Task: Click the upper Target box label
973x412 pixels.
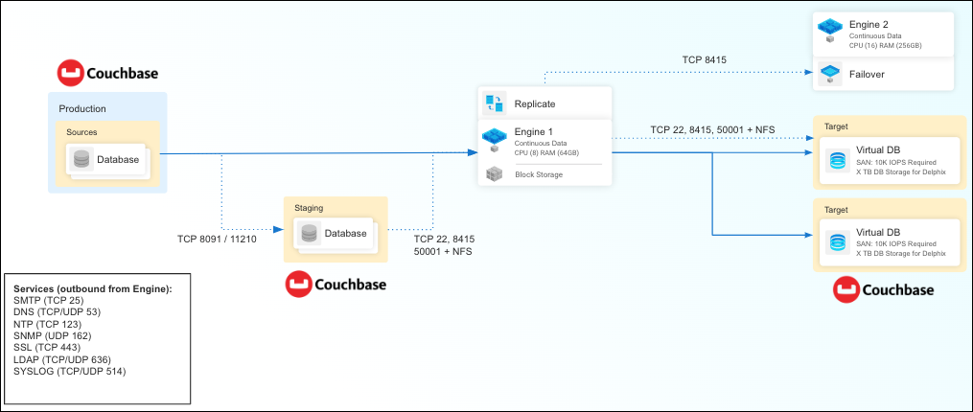Action: 836,126
